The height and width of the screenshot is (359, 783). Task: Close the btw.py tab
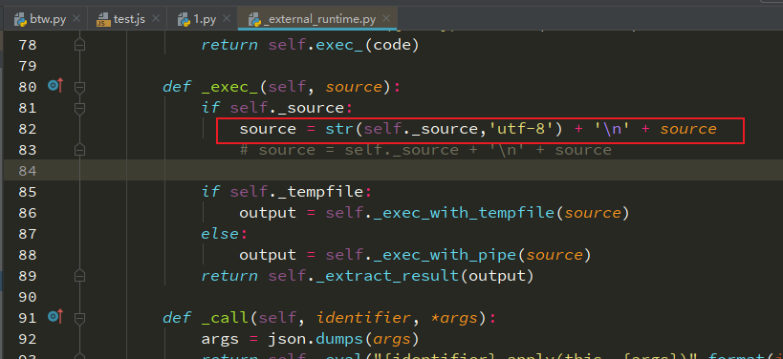[x=76, y=19]
